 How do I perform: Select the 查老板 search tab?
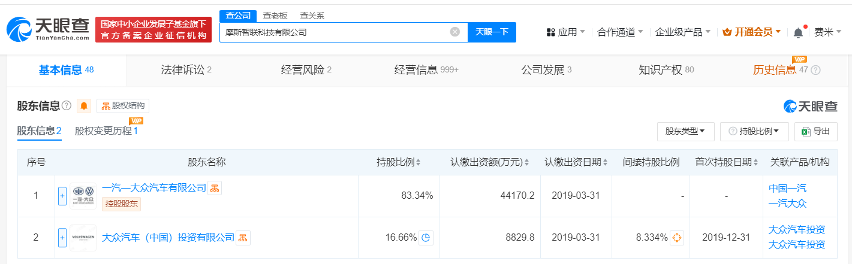click(275, 16)
